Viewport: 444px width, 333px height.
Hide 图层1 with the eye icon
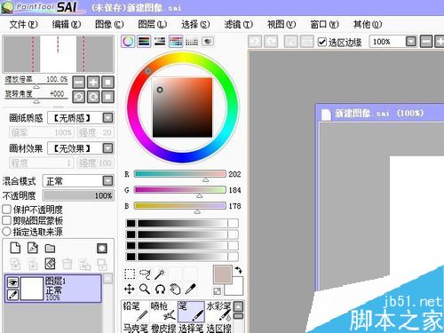point(12,282)
